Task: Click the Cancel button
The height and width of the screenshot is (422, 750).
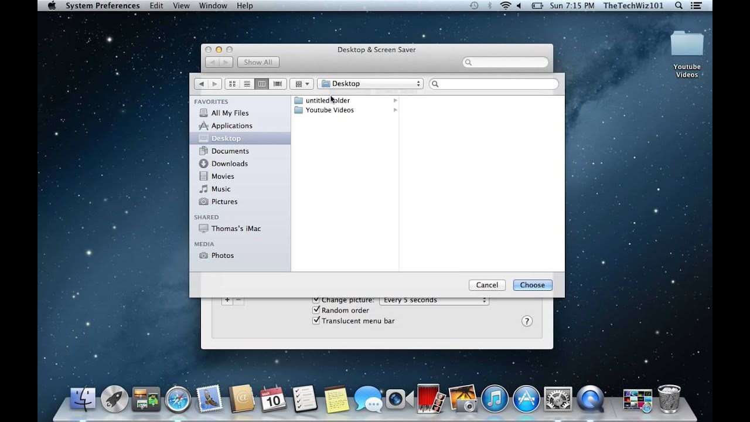Action: [487, 285]
